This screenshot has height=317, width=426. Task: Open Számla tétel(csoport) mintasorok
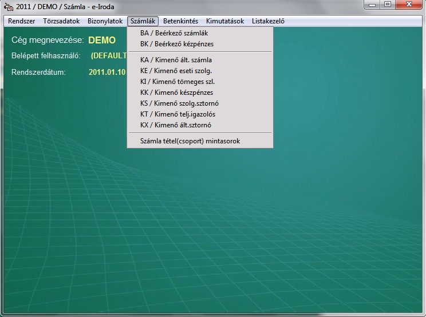click(x=190, y=141)
